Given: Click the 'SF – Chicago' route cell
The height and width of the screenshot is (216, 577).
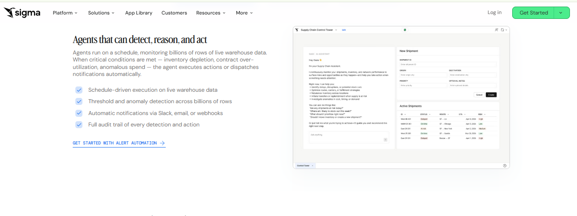Looking at the screenshot, I should [445, 124].
